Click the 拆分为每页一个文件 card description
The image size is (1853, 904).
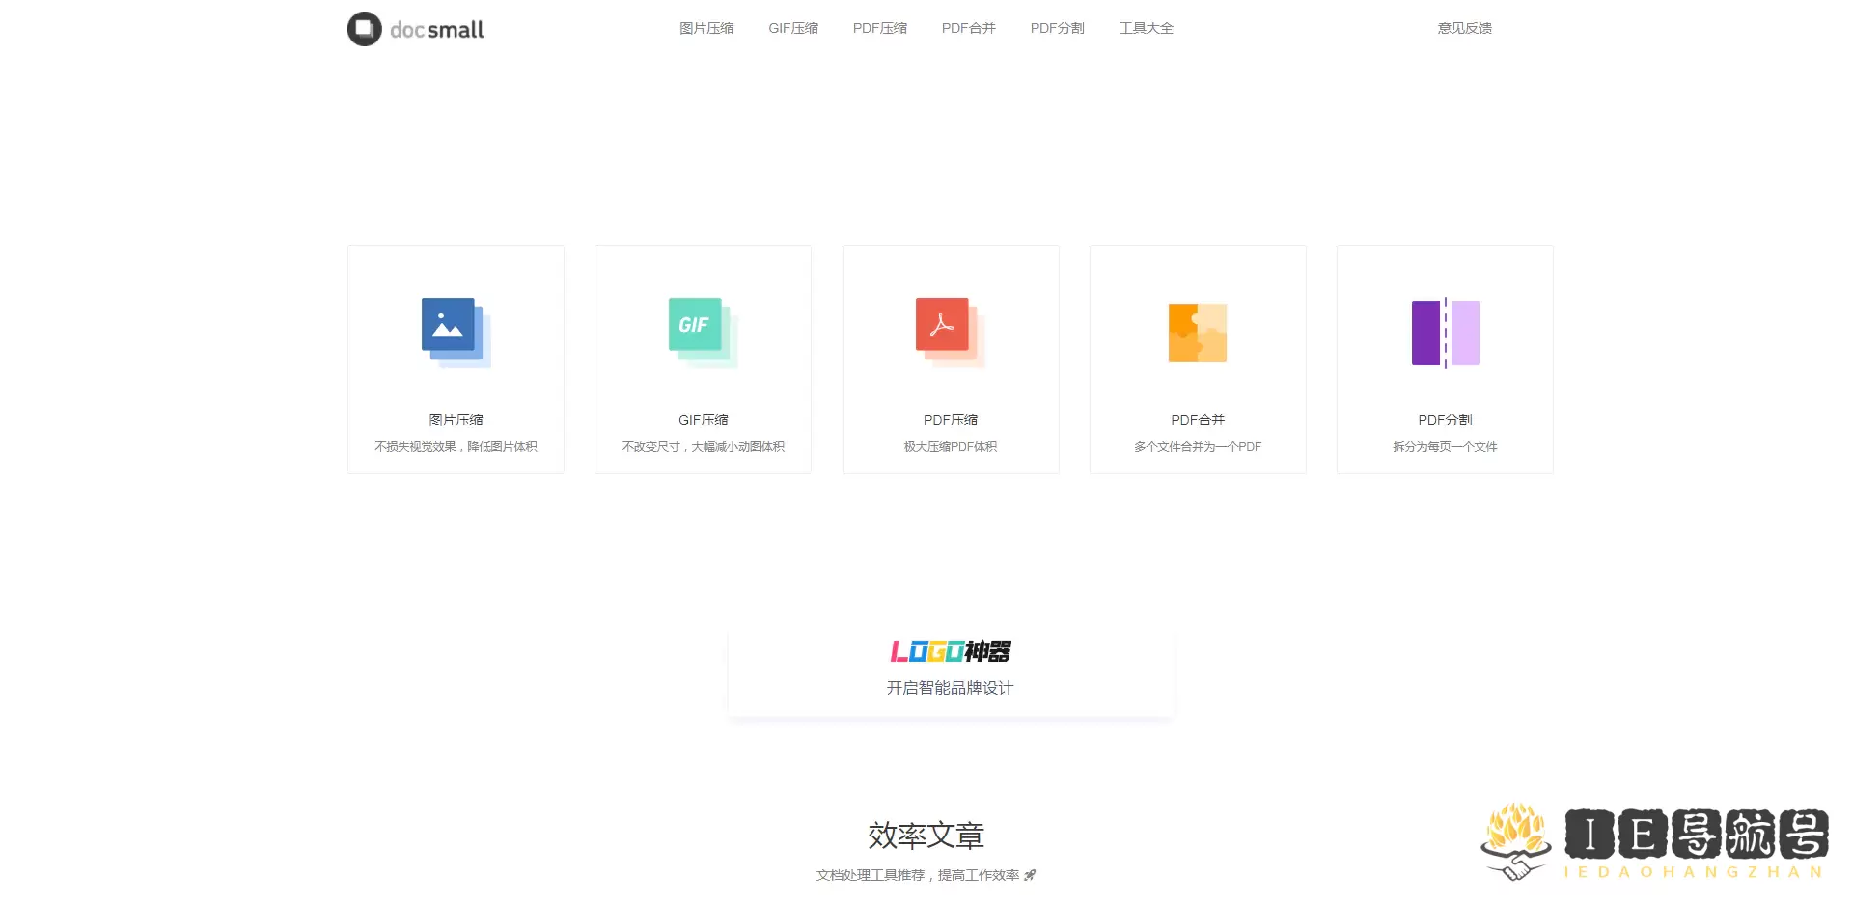click(x=1445, y=447)
